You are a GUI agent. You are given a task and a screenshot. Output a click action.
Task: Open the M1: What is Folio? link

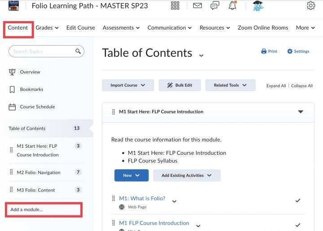(142, 198)
